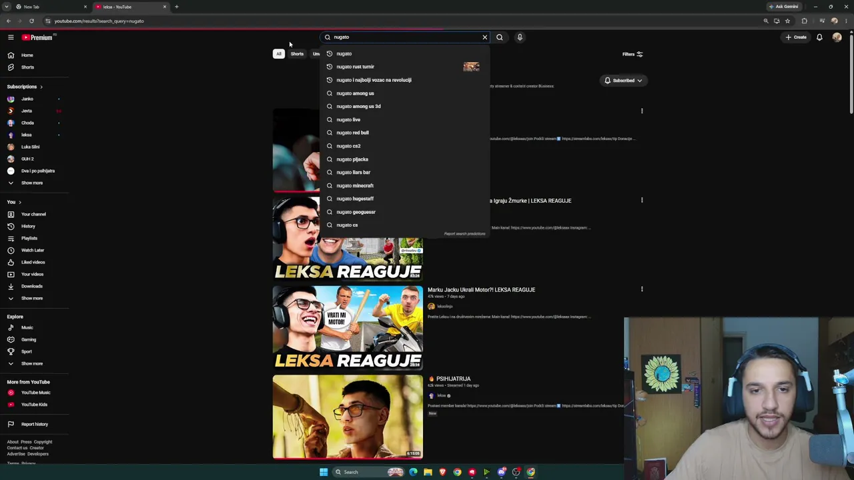Select the All filter chip
The height and width of the screenshot is (480, 854).
tap(279, 54)
